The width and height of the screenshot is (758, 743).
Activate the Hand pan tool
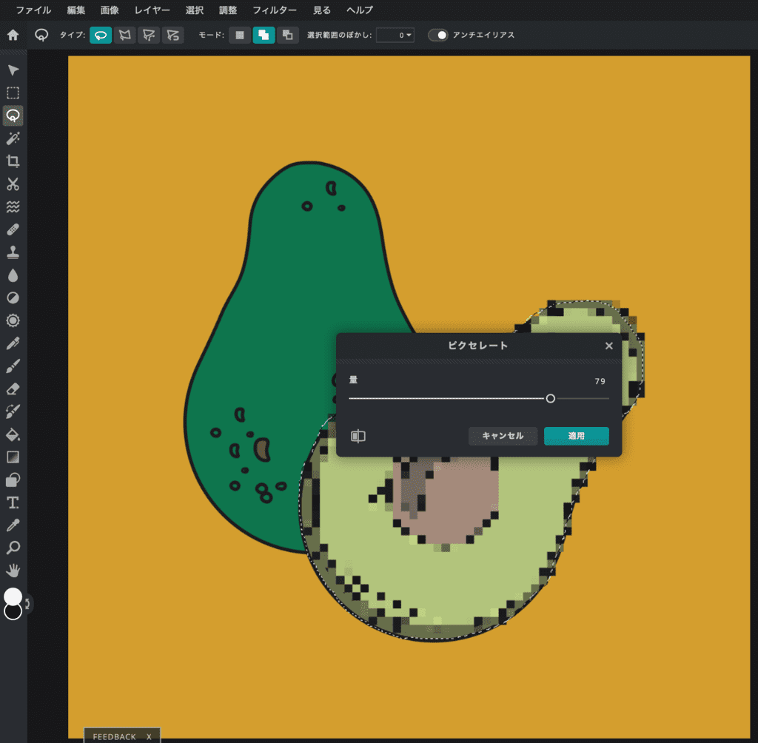click(13, 571)
